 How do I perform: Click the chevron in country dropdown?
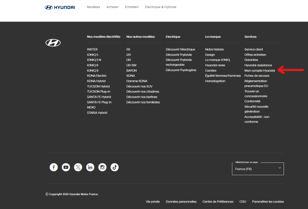point(280,168)
